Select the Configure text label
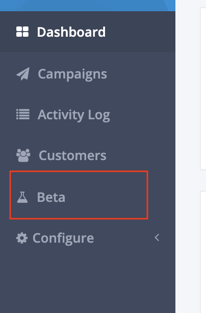Image resolution: width=206 pixels, height=313 pixels. click(63, 238)
